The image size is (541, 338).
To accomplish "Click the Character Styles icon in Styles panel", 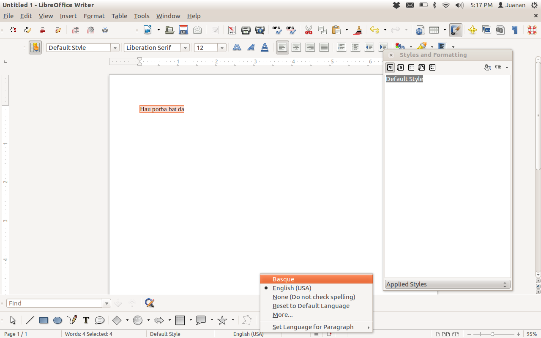I will (x=401, y=68).
